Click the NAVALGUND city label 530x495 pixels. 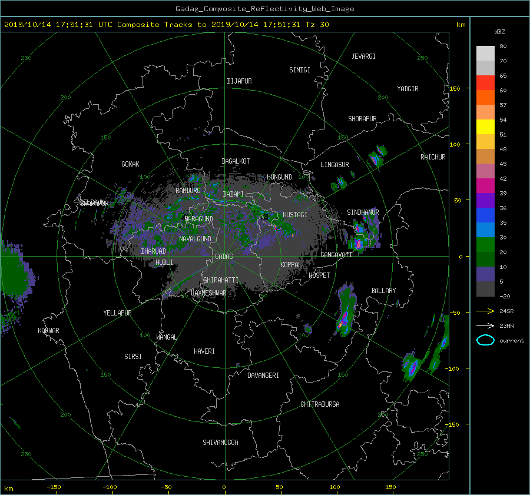tap(195, 239)
